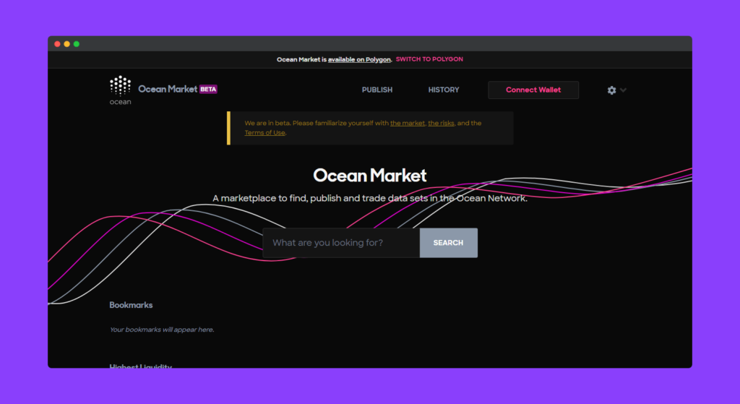Click SWITCH TO POLYGON link

point(429,59)
